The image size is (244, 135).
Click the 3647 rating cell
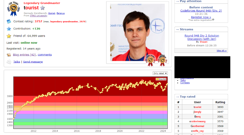tap(220, 112)
